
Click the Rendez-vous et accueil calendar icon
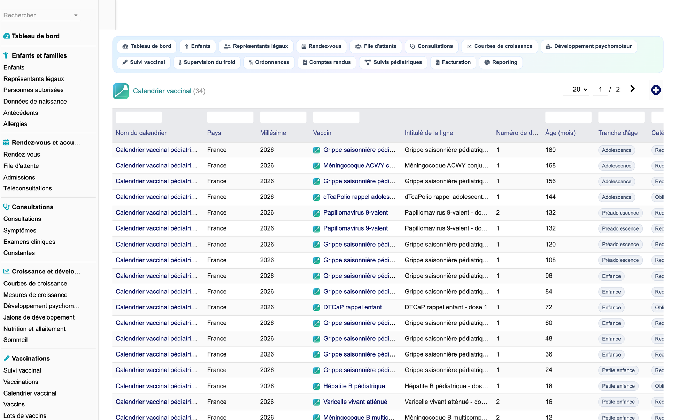6,142
